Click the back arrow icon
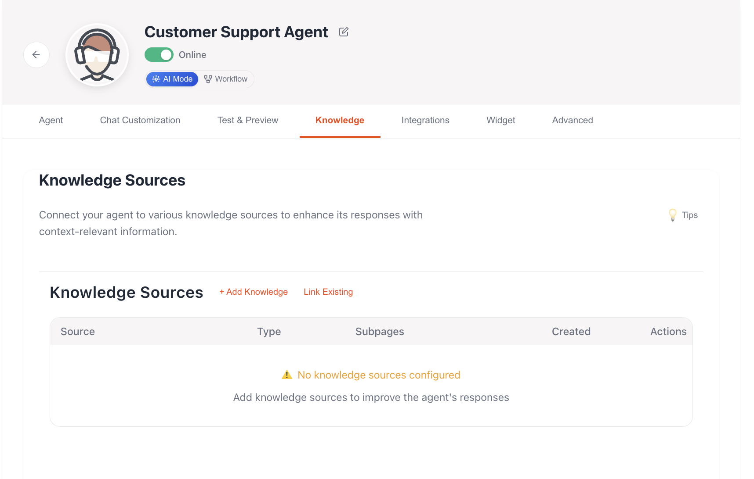Screen dimensions: 754x479 (36, 54)
